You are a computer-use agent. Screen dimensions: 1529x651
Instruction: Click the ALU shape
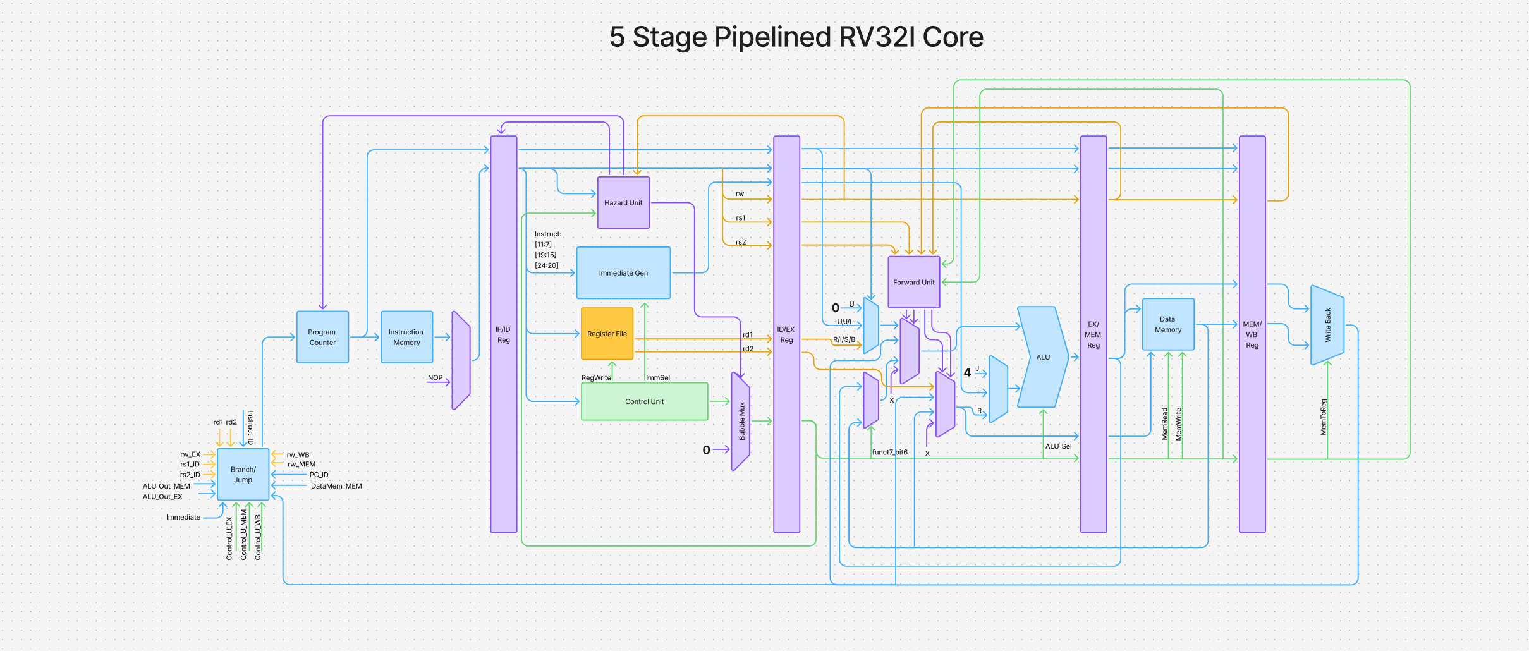point(1043,357)
